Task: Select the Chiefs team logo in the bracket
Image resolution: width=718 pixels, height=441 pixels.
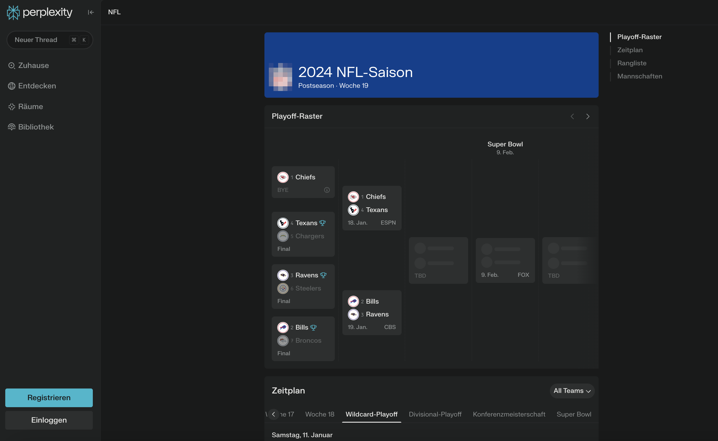Action: (283, 177)
